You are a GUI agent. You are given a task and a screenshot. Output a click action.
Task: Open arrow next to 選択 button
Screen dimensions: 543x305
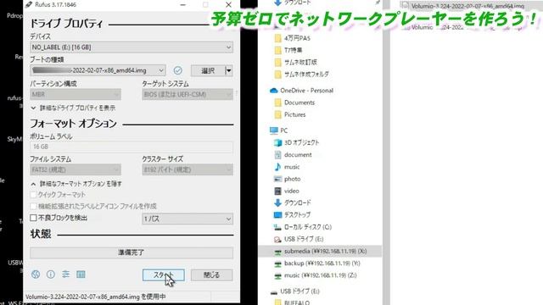(x=228, y=70)
